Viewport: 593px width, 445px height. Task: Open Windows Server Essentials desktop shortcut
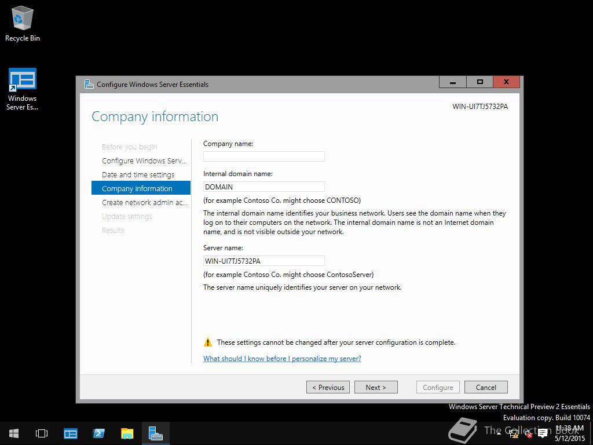coord(23,89)
